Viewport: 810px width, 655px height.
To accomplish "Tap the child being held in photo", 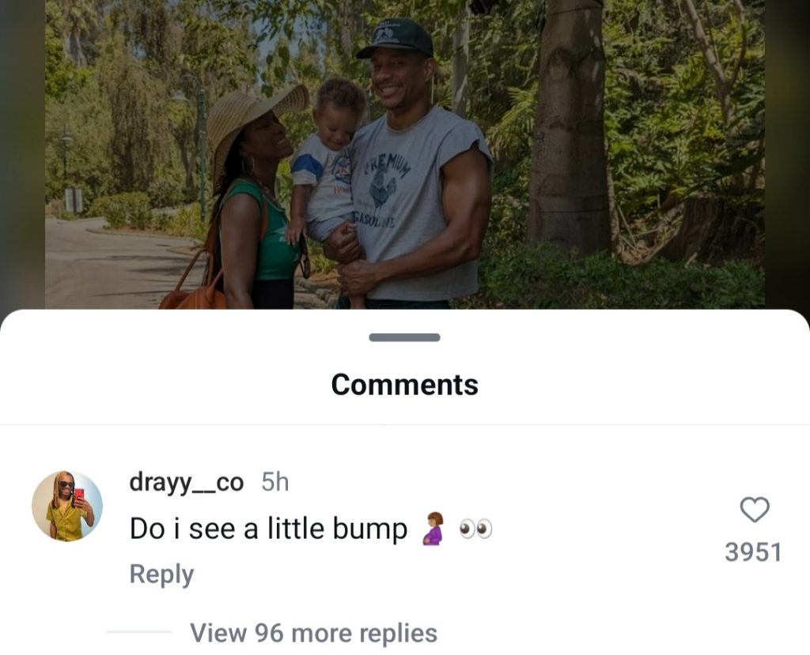I will [x=327, y=158].
